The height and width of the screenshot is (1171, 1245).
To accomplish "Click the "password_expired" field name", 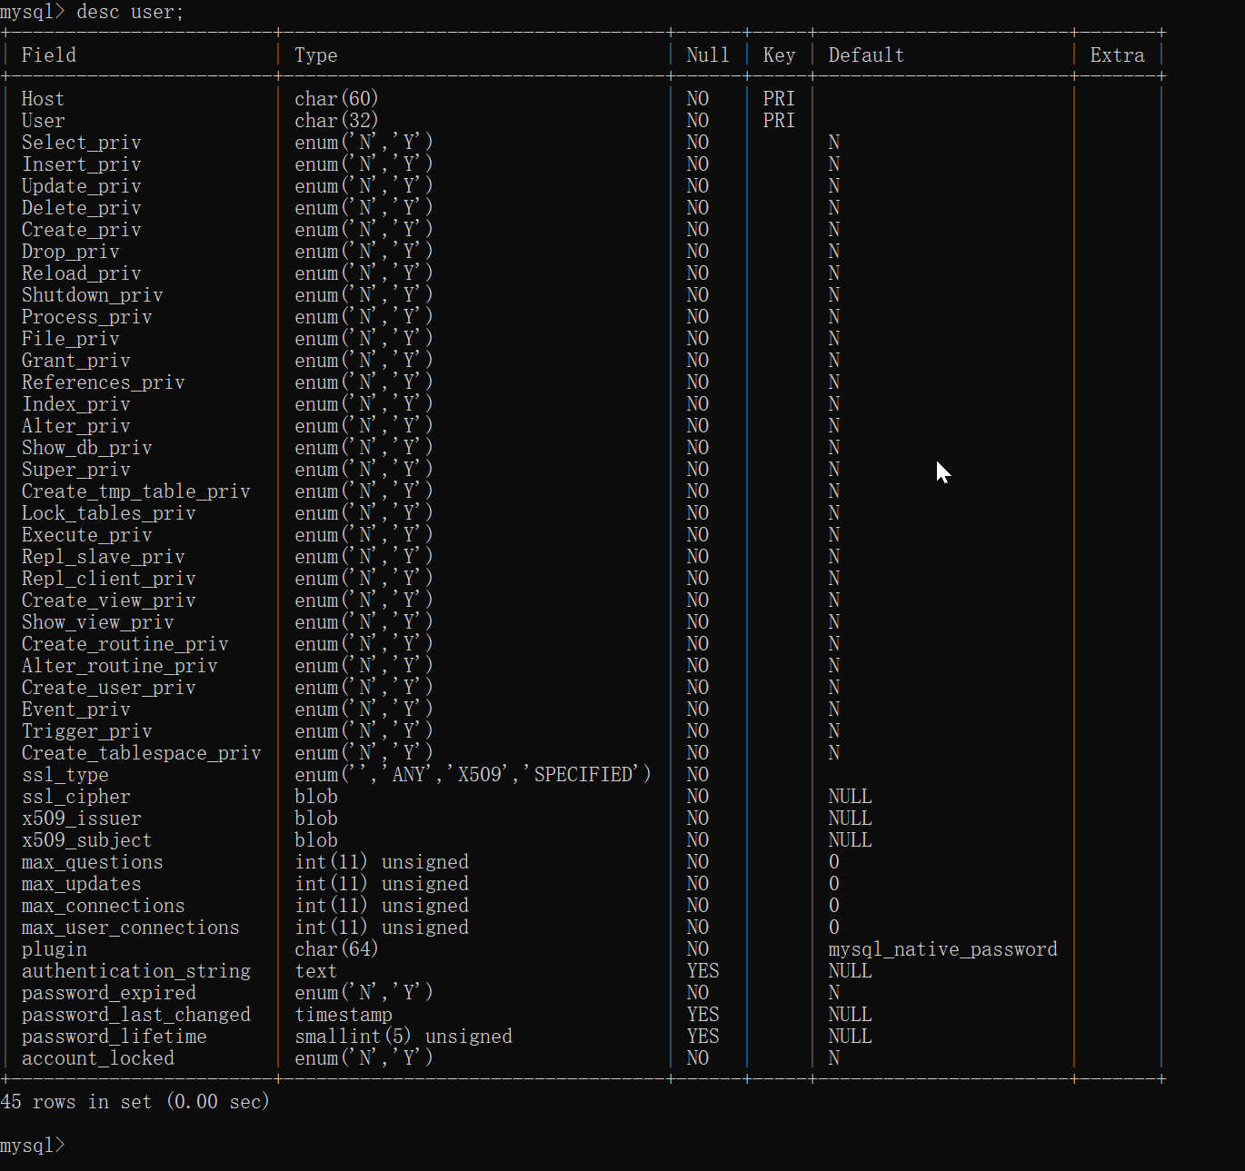I will pyautogui.click(x=109, y=993).
